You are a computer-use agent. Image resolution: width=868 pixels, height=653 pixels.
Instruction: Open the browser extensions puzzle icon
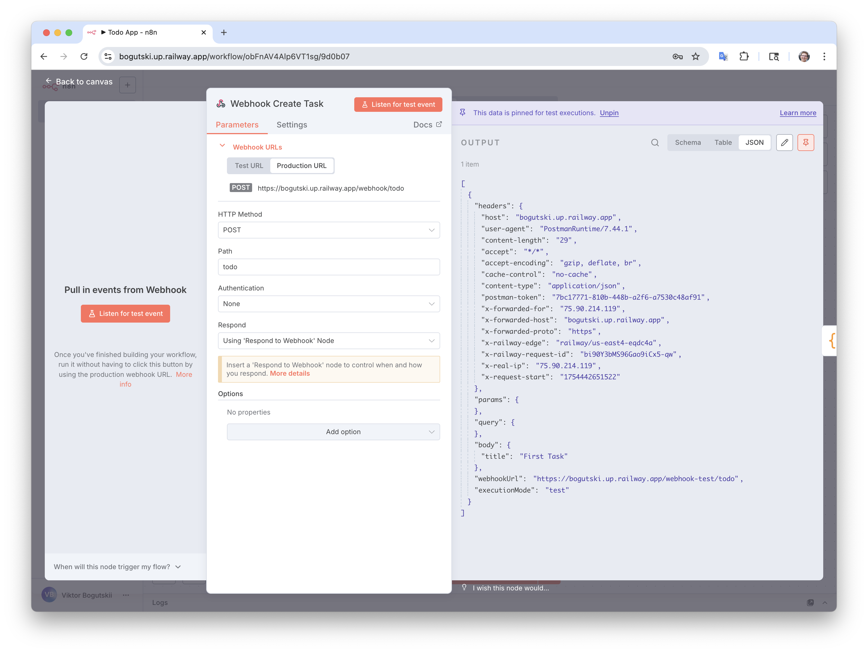[x=743, y=56]
